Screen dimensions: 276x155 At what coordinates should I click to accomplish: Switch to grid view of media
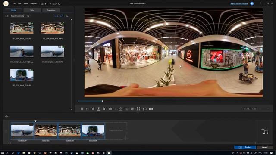[x=67, y=16]
